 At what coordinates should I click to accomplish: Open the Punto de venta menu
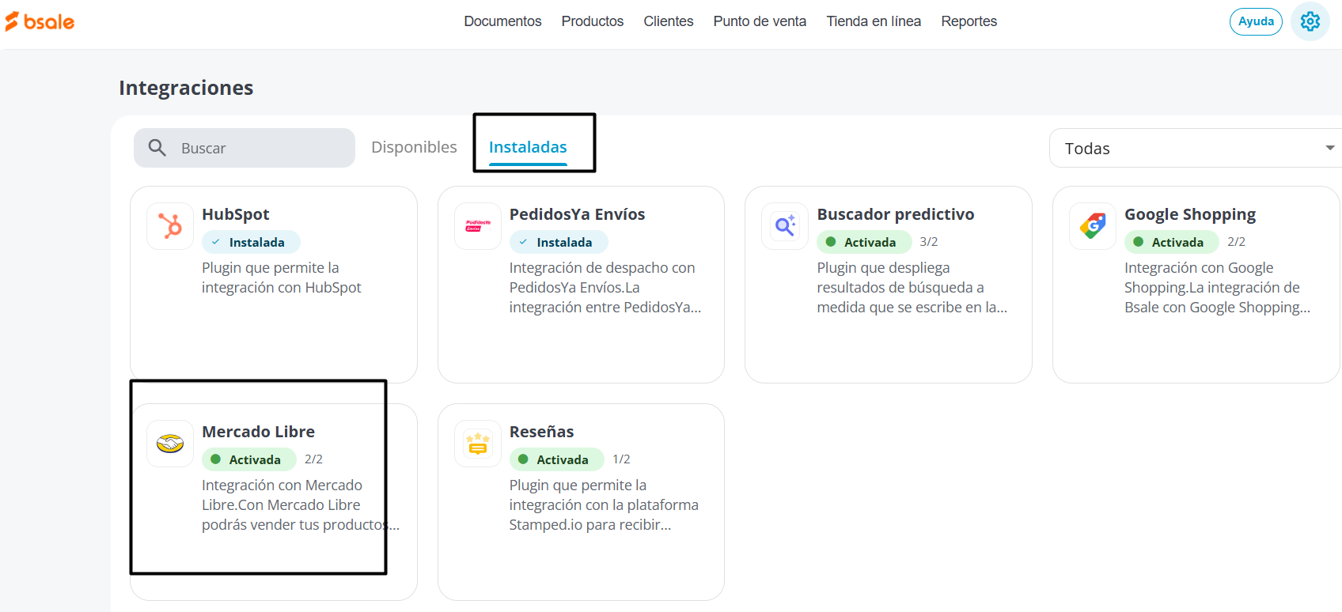point(760,21)
